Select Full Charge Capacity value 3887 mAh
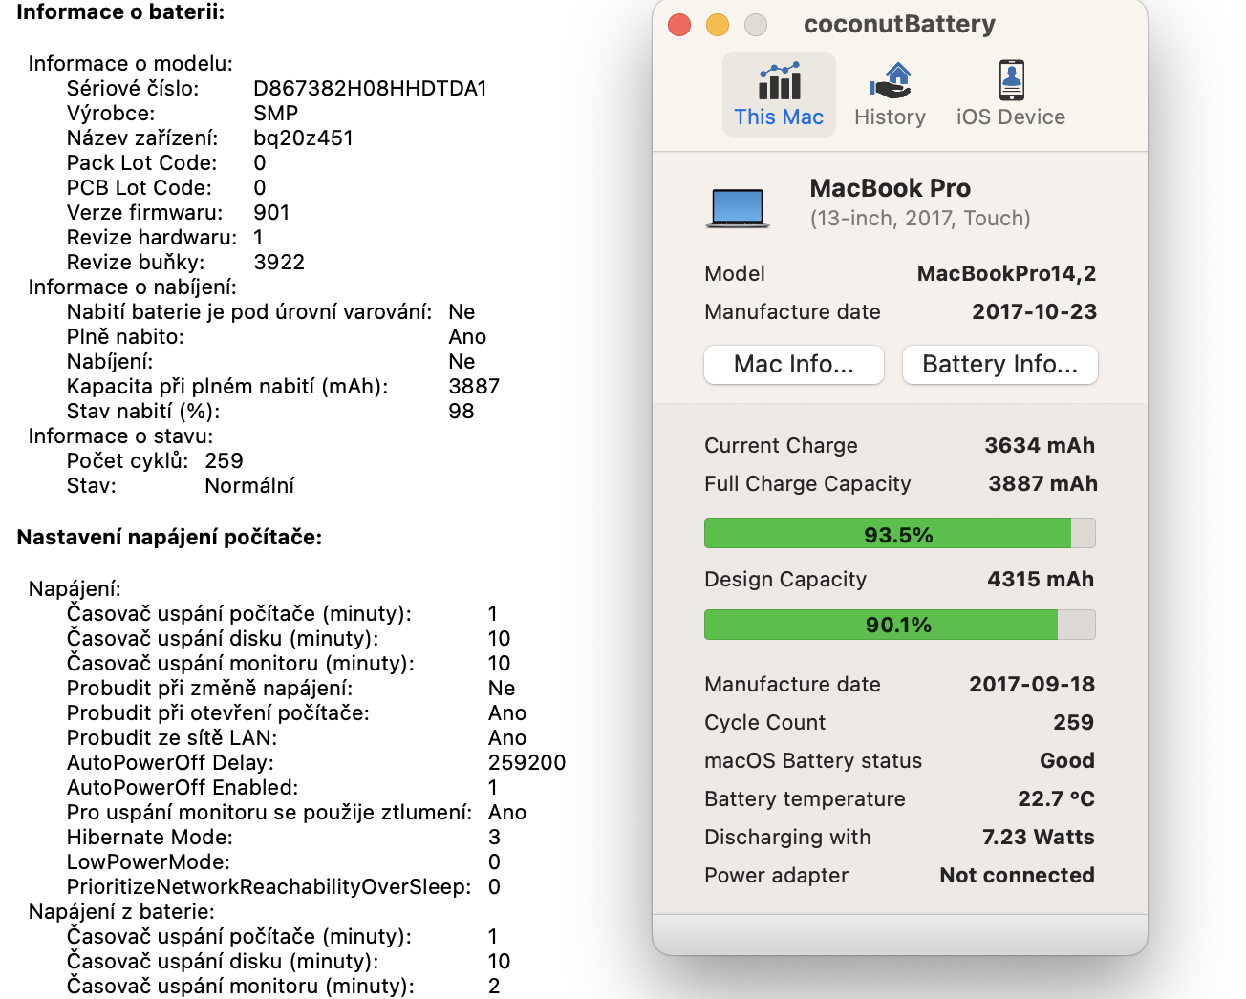Screen dimensions: 1246x999 click(x=1042, y=484)
